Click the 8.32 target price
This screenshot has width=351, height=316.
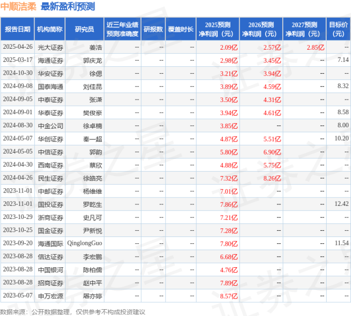click(343, 86)
